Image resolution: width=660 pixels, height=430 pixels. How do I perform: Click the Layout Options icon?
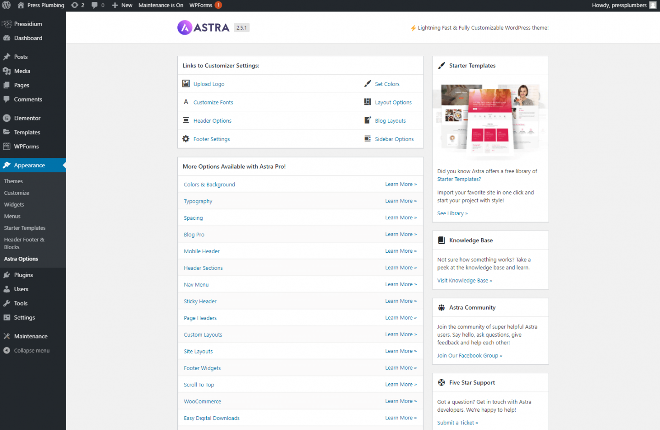368,102
